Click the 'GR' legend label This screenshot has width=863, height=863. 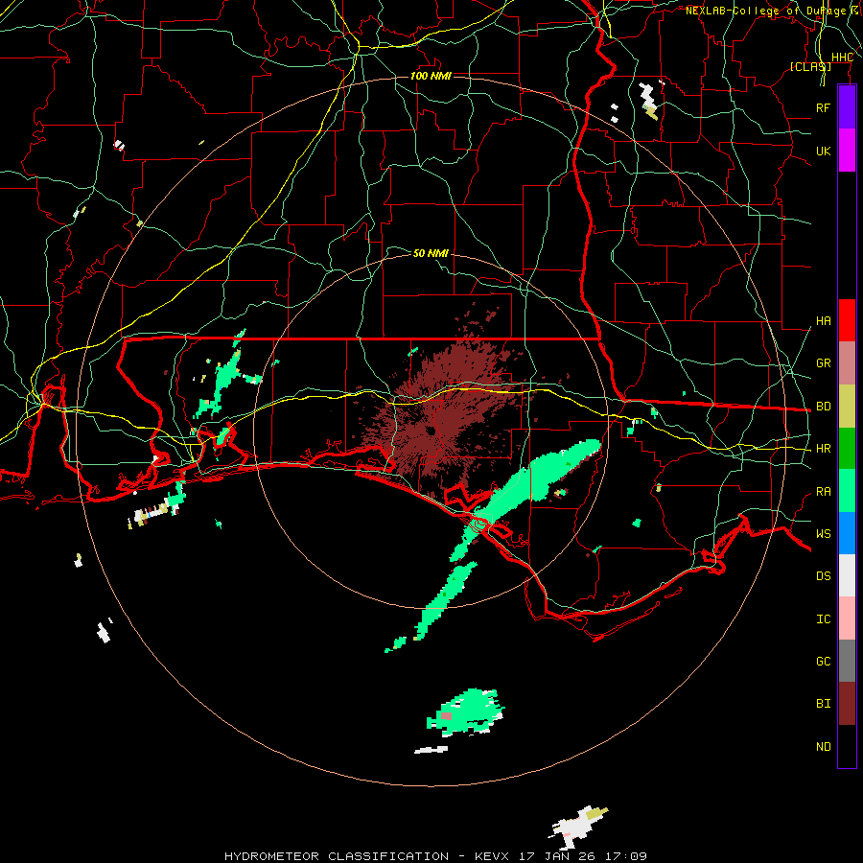pos(823,363)
